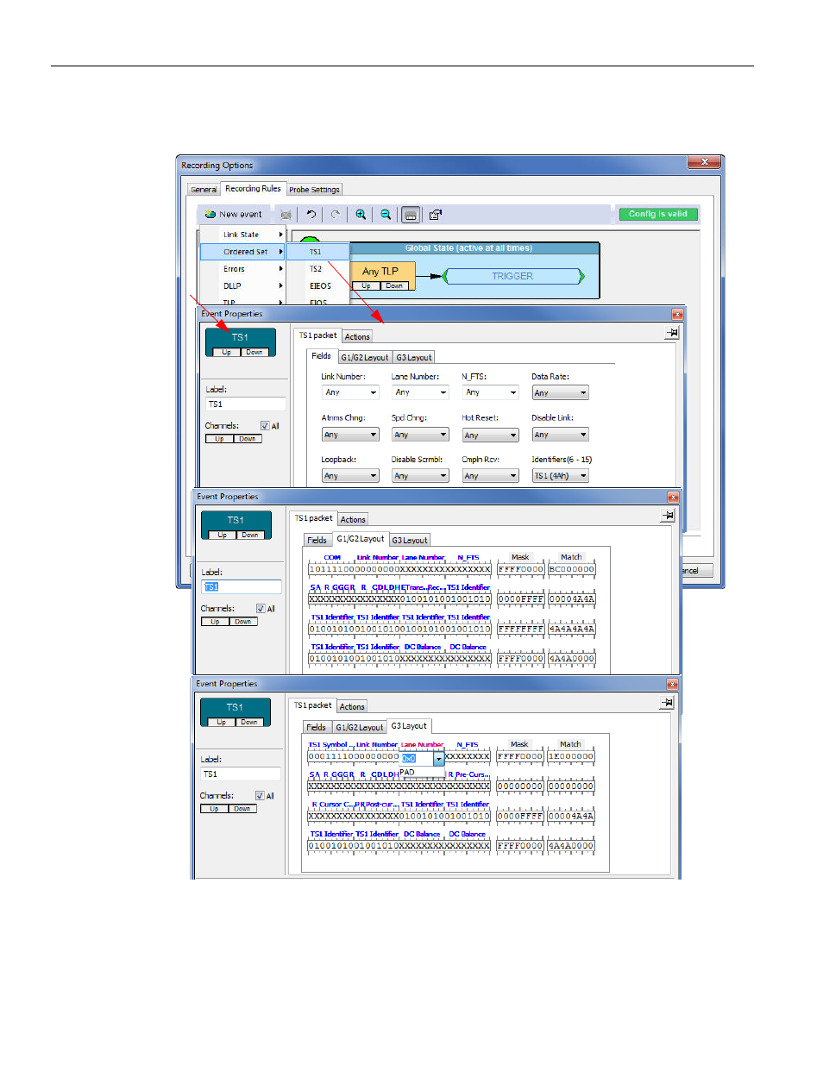
Task: Open the Data Rate dropdown
Action: pyautogui.click(x=561, y=393)
